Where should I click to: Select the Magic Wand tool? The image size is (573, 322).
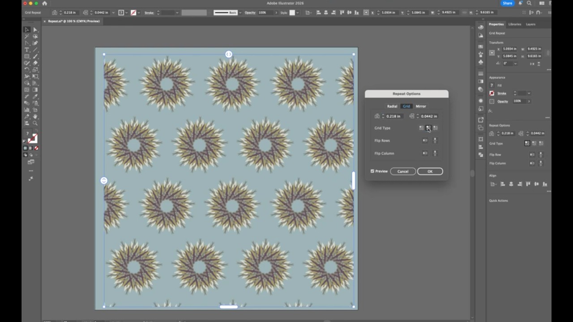coord(26,36)
